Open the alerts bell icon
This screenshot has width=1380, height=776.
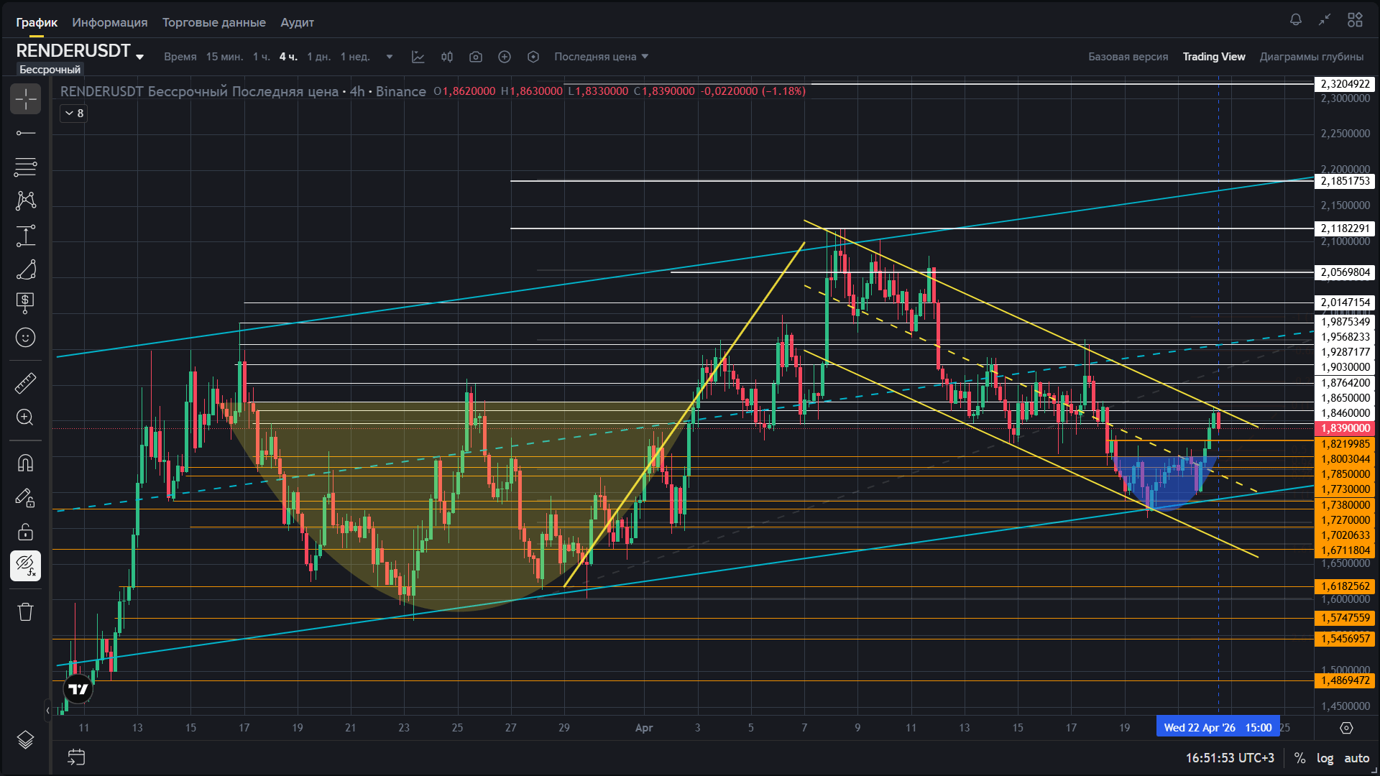(1295, 20)
